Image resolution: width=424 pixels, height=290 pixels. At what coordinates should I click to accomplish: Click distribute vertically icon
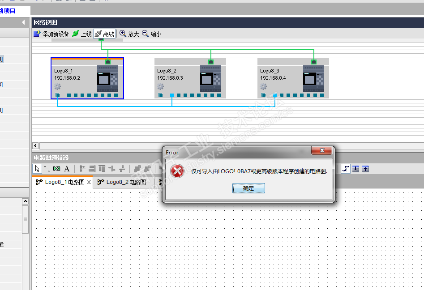click(x=122, y=169)
